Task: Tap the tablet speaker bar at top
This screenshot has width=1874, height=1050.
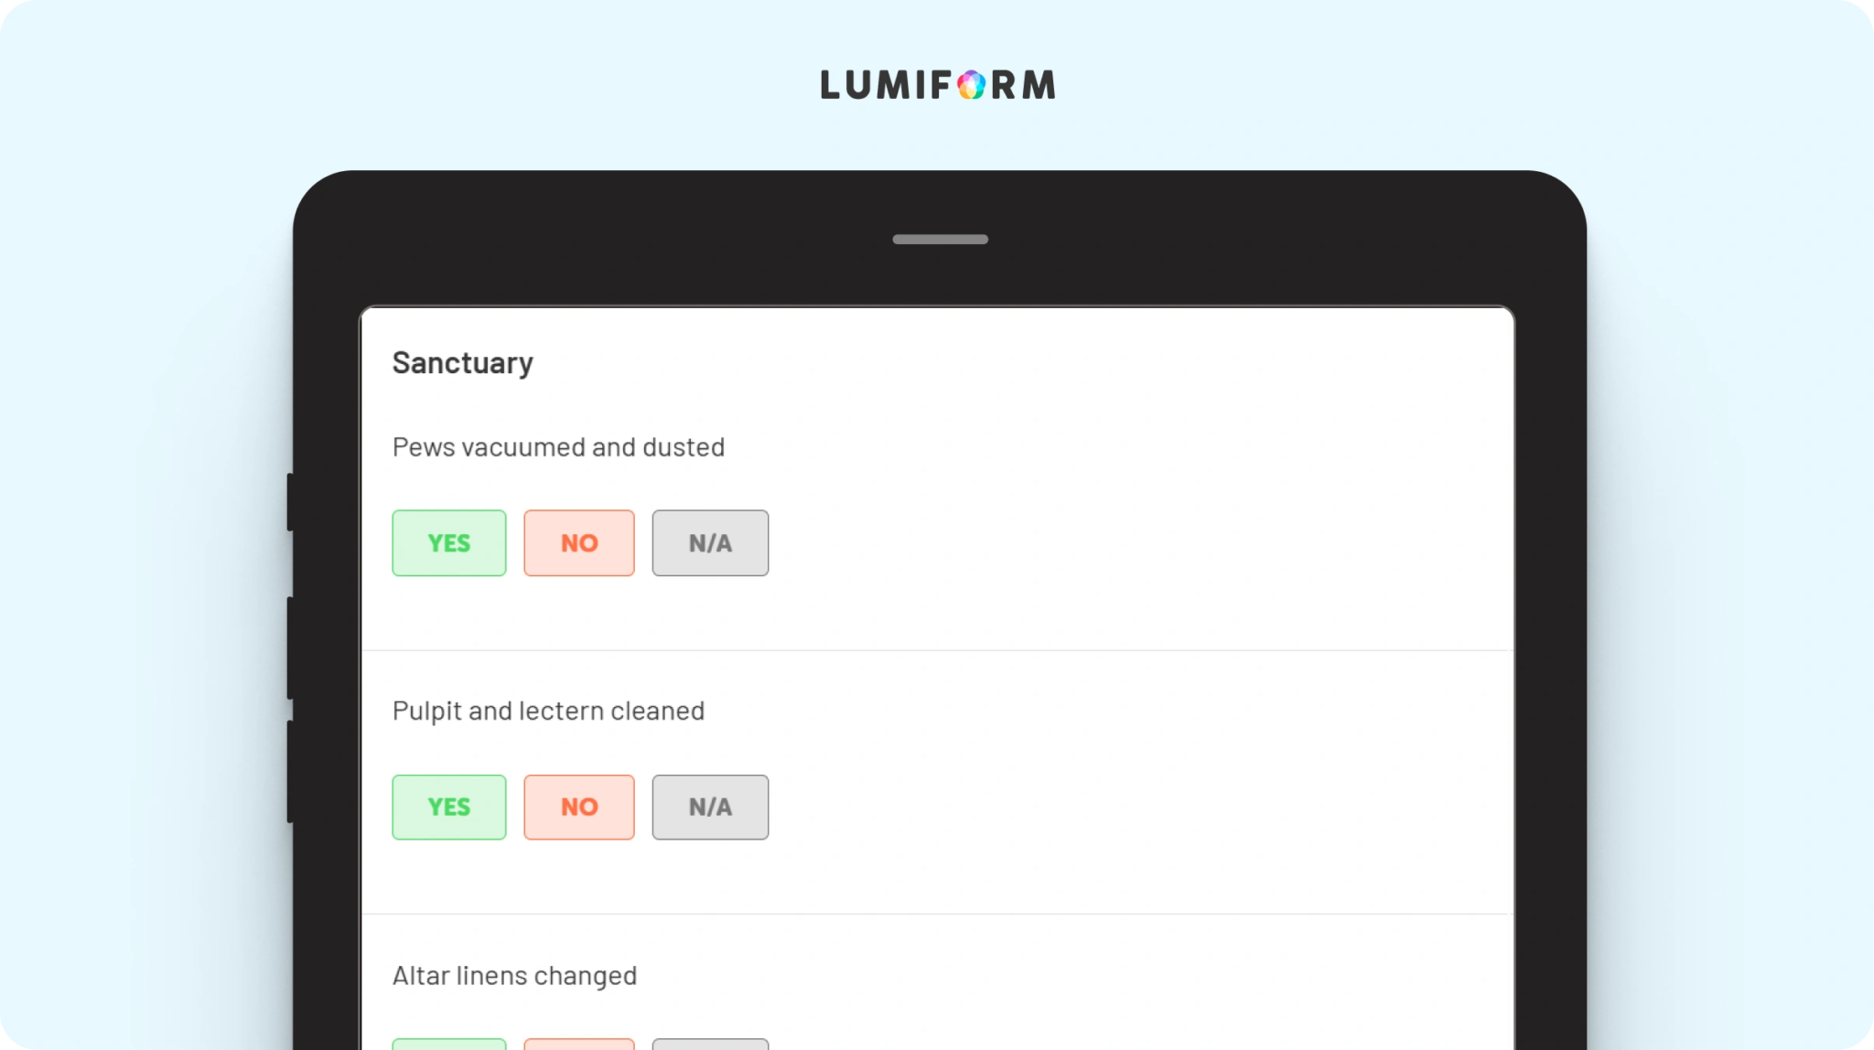Action: [940, 240]
